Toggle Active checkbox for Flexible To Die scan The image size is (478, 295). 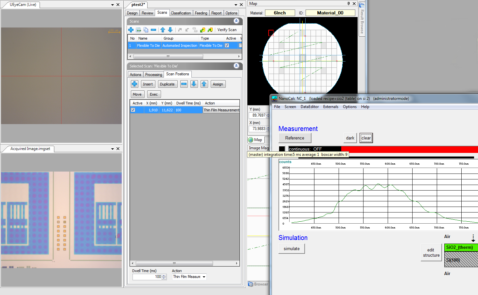pyautogui.click(x=227, y=46)
